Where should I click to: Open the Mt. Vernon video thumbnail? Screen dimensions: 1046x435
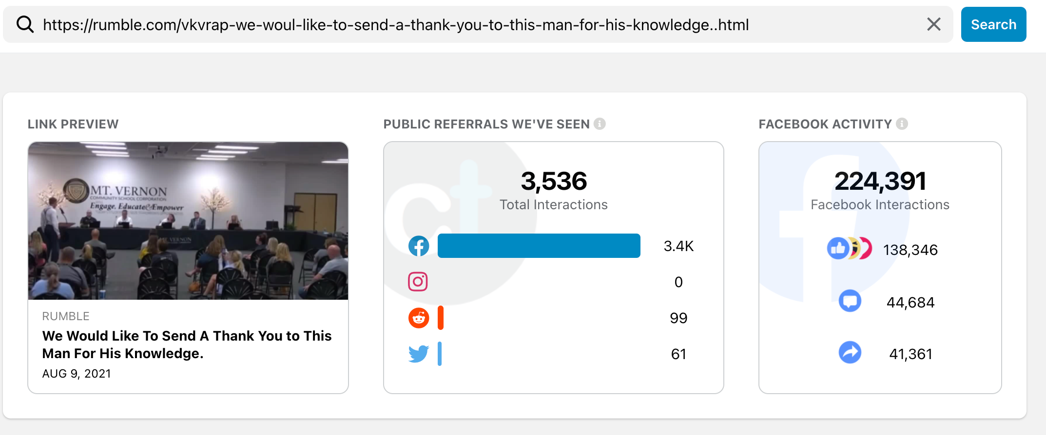point(188,221)
